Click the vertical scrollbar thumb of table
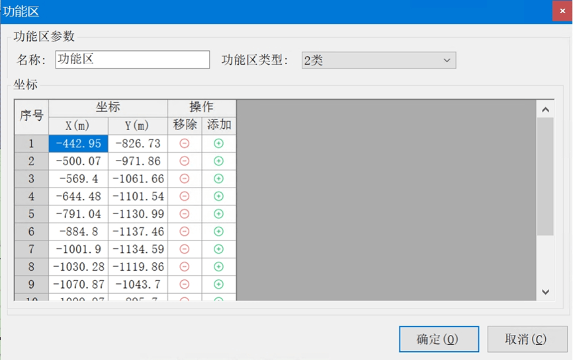Image resolution: width=573 pixels, height=360 pixels. [x=546, y=176]
